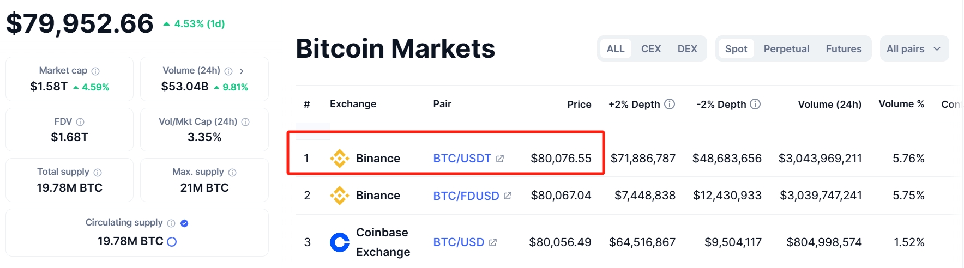Click the +2% Depth info icon

coord(670,104)
